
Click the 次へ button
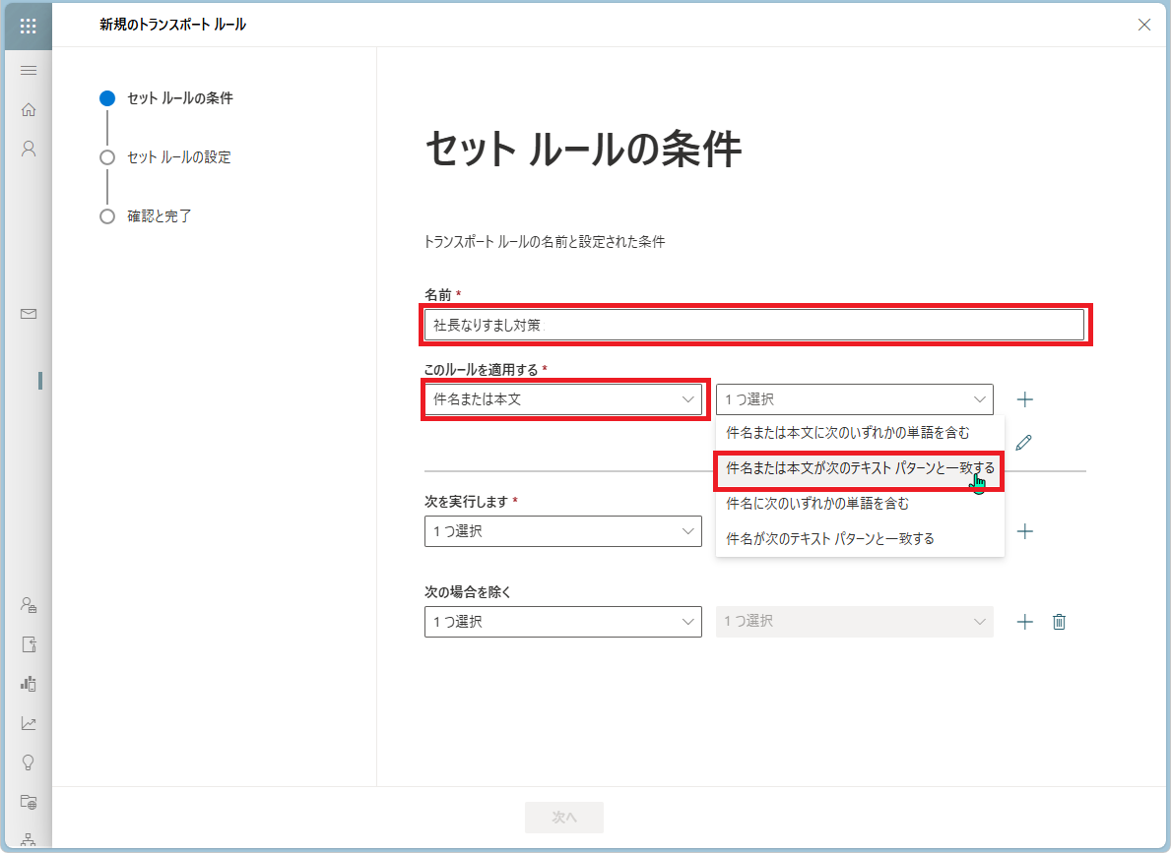click(563, 817)
